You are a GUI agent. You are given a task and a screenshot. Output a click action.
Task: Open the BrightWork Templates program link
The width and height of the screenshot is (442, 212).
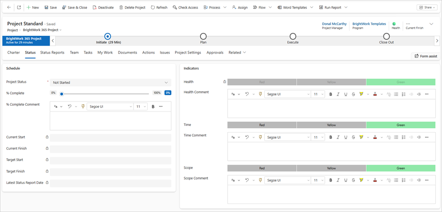point(369,24)
